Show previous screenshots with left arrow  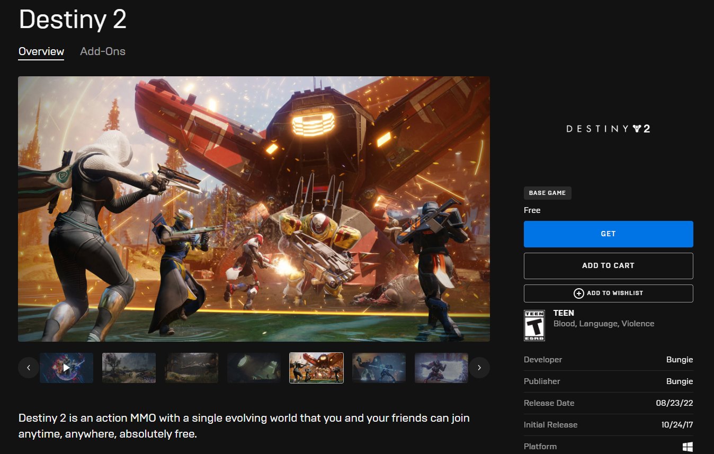click(29, 367)
